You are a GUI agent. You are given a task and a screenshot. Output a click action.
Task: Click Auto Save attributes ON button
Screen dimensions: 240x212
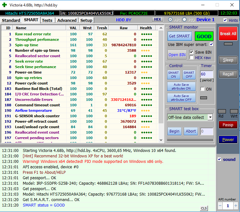point(181,86)
